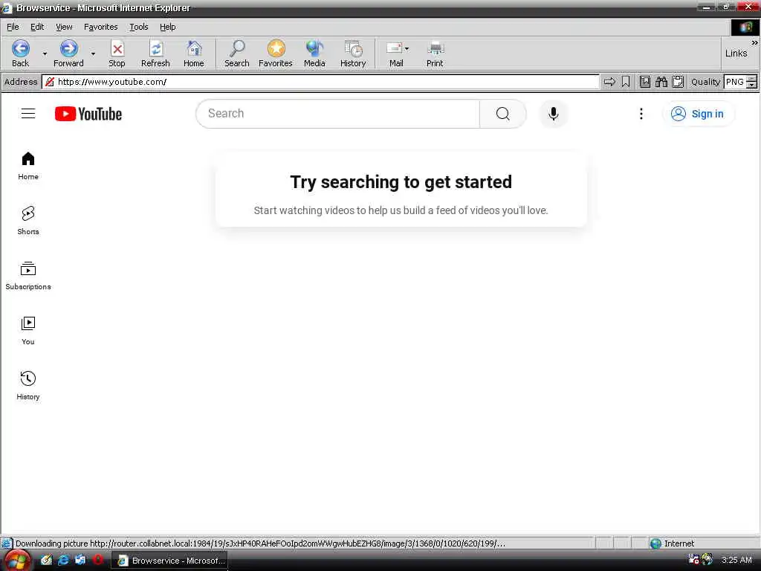Click the binoculars find icon
The width and height of the screenshot is (761, 571).
pos(661,82)
